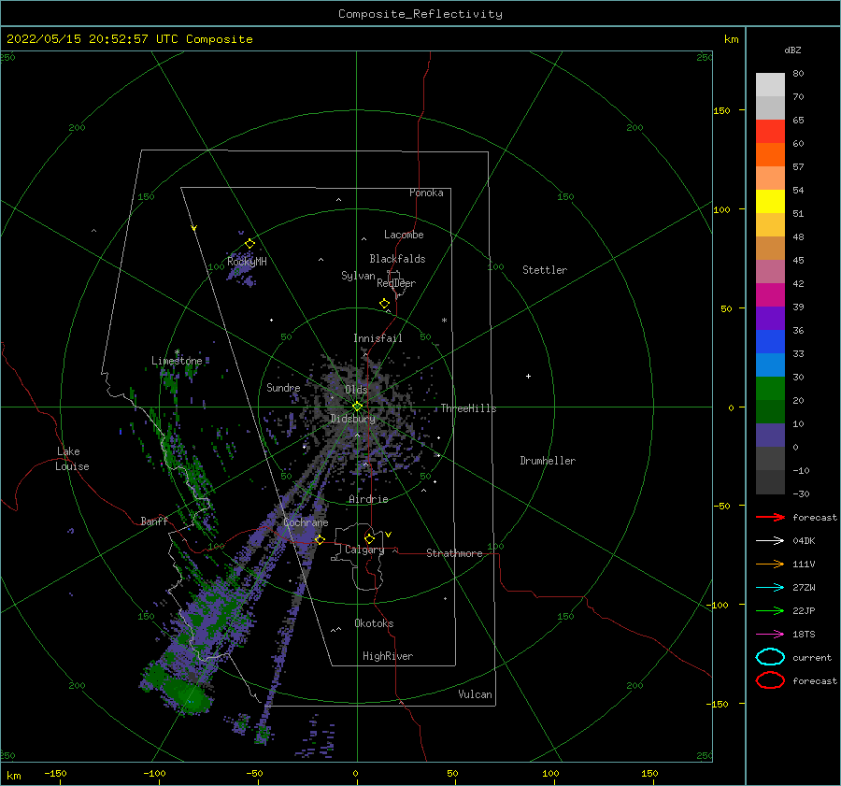This screenshot has width=841, height=786.
Task: Click the red forecast arrow in legend
Action: pyautogui.click(x=770, y=517)
